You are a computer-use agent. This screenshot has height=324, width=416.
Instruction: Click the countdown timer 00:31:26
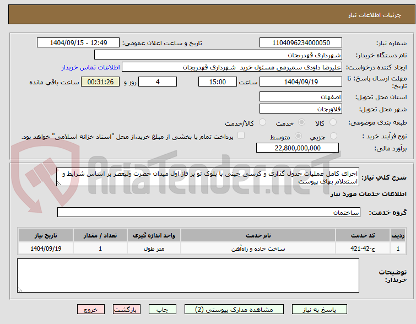(x=100, y=82)
